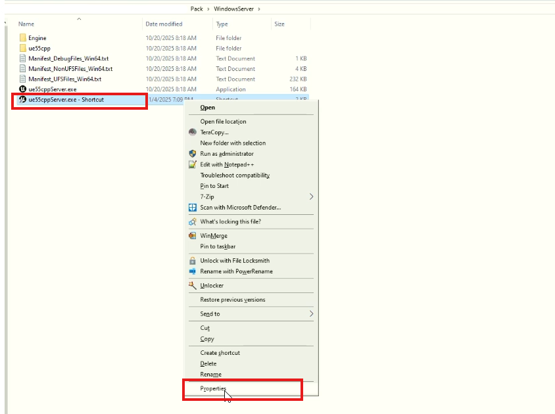Image resolution: width=555 pixels, height=414 pixels.
Task: Click the PowerRename icon in context menu
Action: pyautogui.click(x=193, y=271)
